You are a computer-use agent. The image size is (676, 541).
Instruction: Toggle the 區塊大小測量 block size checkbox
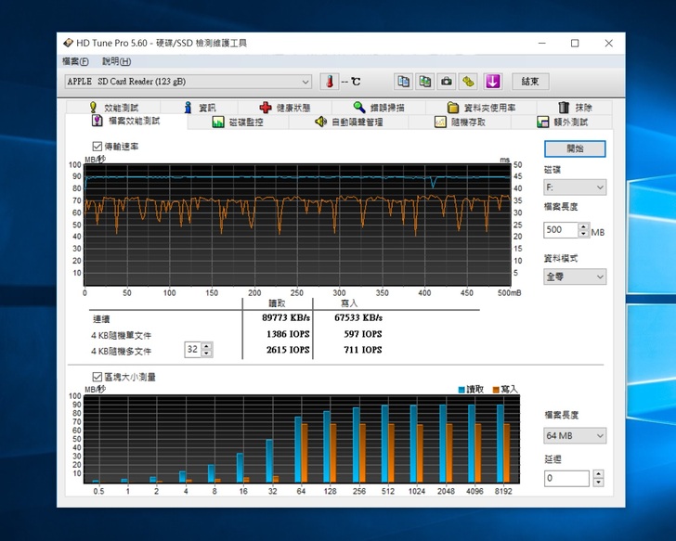pos(97,377)
